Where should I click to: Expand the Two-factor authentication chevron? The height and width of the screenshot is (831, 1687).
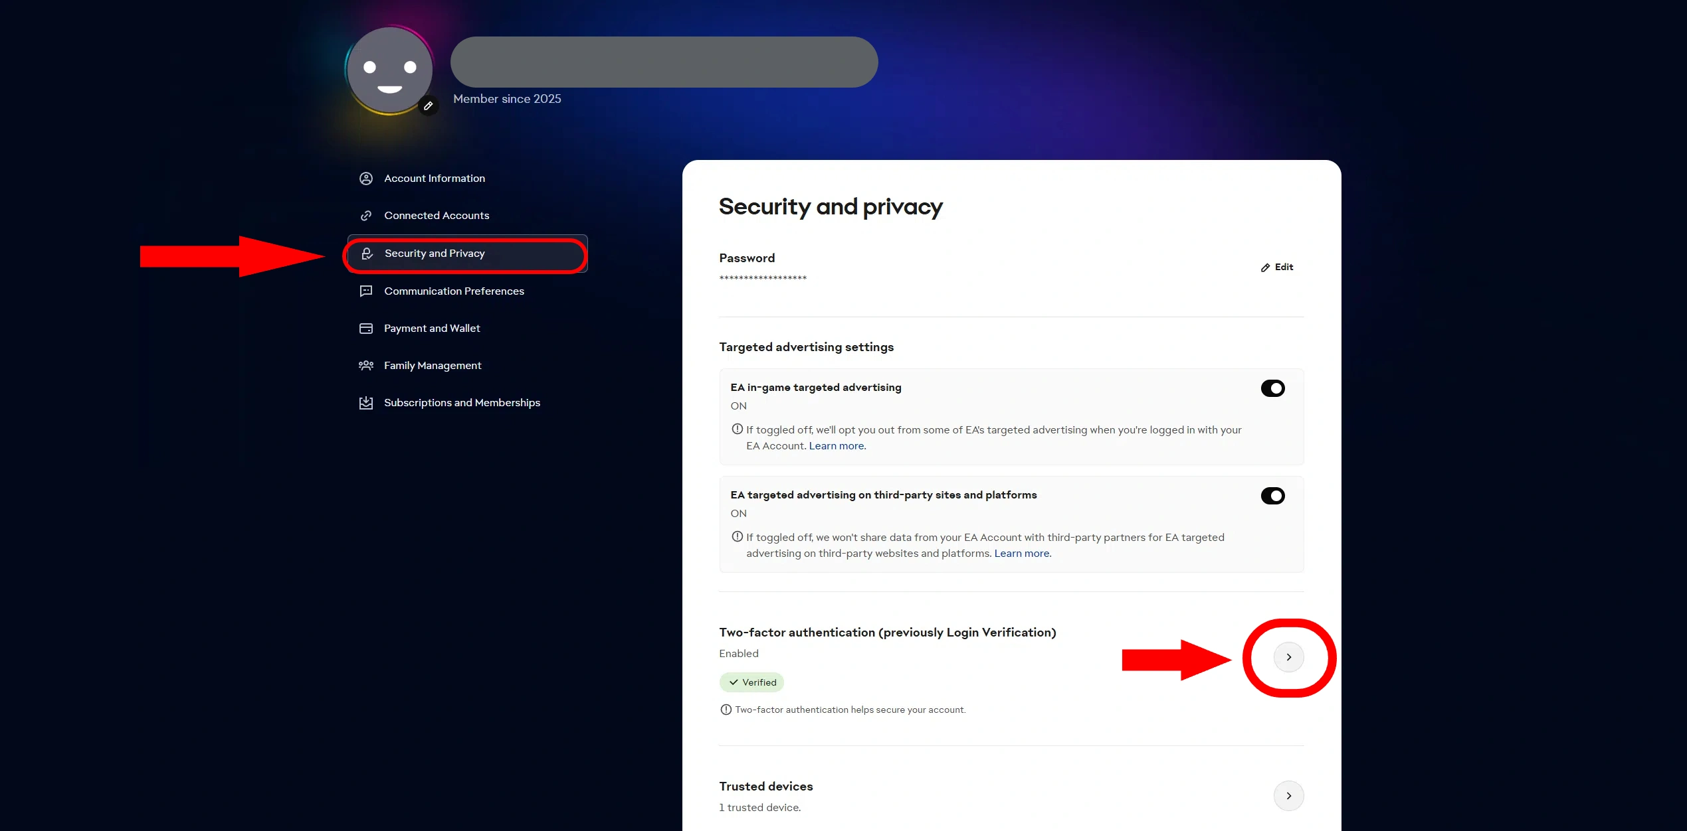[x=1288, y=657]
